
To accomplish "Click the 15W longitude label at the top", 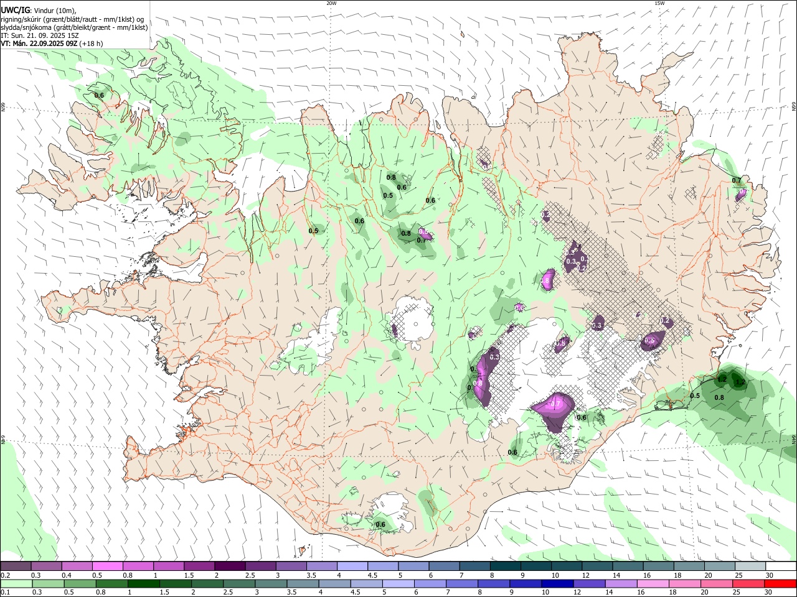I will (x=659, y=3).
